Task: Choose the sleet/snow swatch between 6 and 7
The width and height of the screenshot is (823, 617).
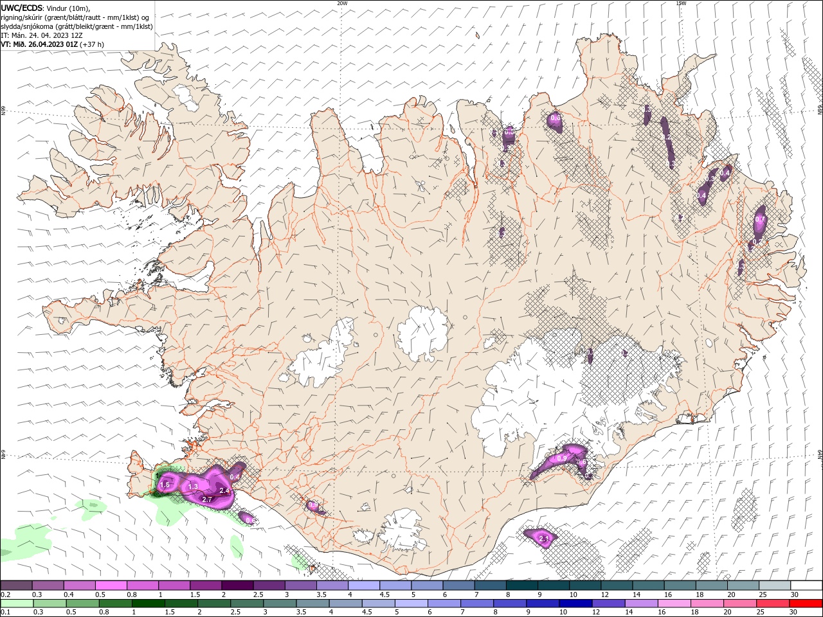Action: point(458,586)
